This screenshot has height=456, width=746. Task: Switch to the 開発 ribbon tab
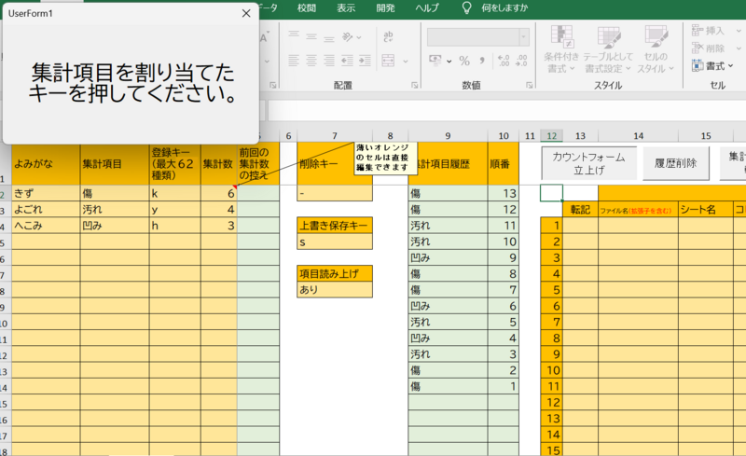coord(385,7)
